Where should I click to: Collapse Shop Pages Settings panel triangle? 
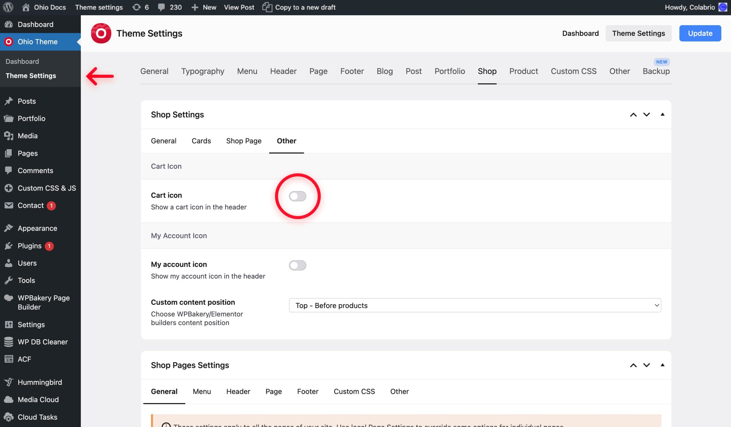pos(662,365)
